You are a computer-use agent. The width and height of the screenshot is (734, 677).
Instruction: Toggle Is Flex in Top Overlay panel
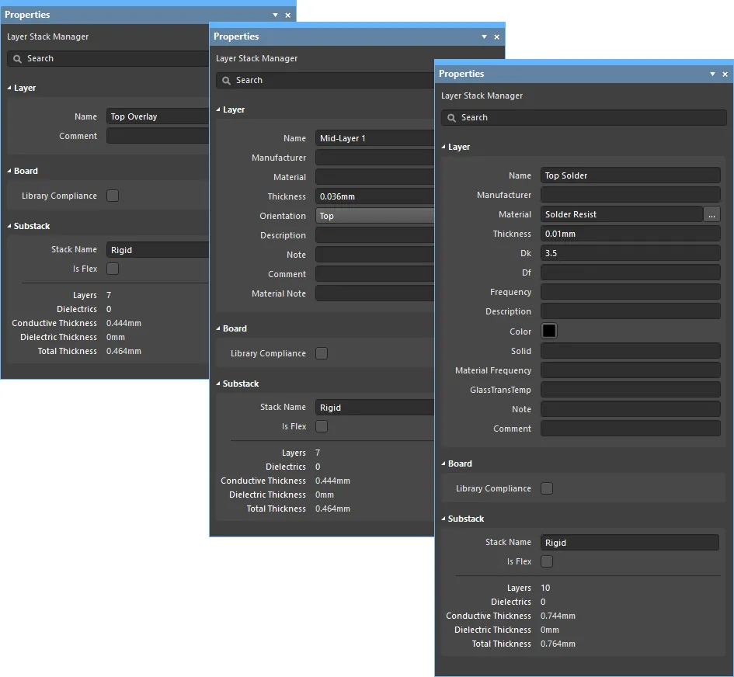(113, 269)
